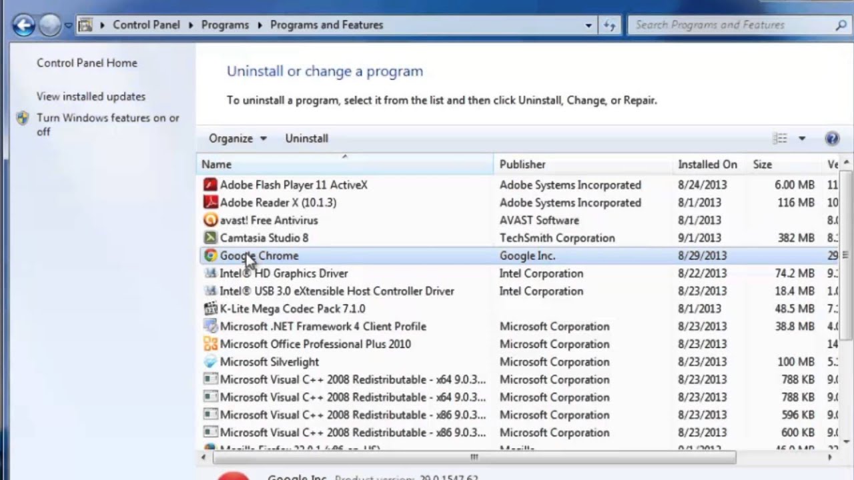This screenshot has height=480, width=854.
Task: Expand the arrow after Programs breadcrumb
Action: click(x=260, y=25)
